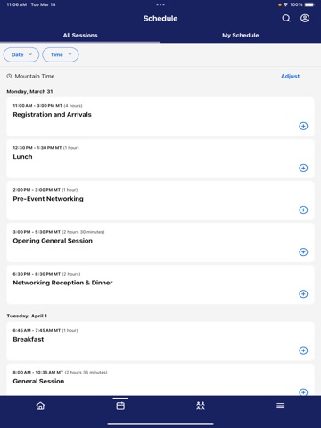Open the 8:00 AM General Session card

pyautogui.click(x=160, y=380)
